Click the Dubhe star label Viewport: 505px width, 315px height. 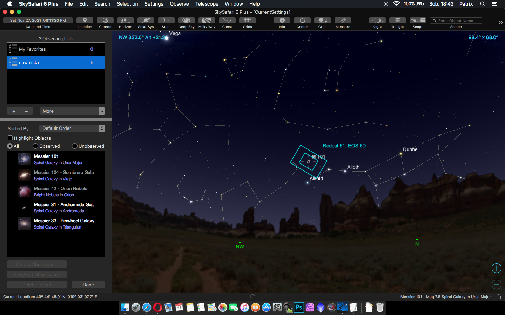(410, 149)
